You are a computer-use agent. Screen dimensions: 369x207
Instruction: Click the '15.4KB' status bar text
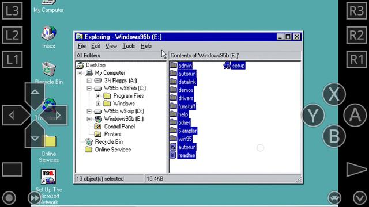[155, 179]
